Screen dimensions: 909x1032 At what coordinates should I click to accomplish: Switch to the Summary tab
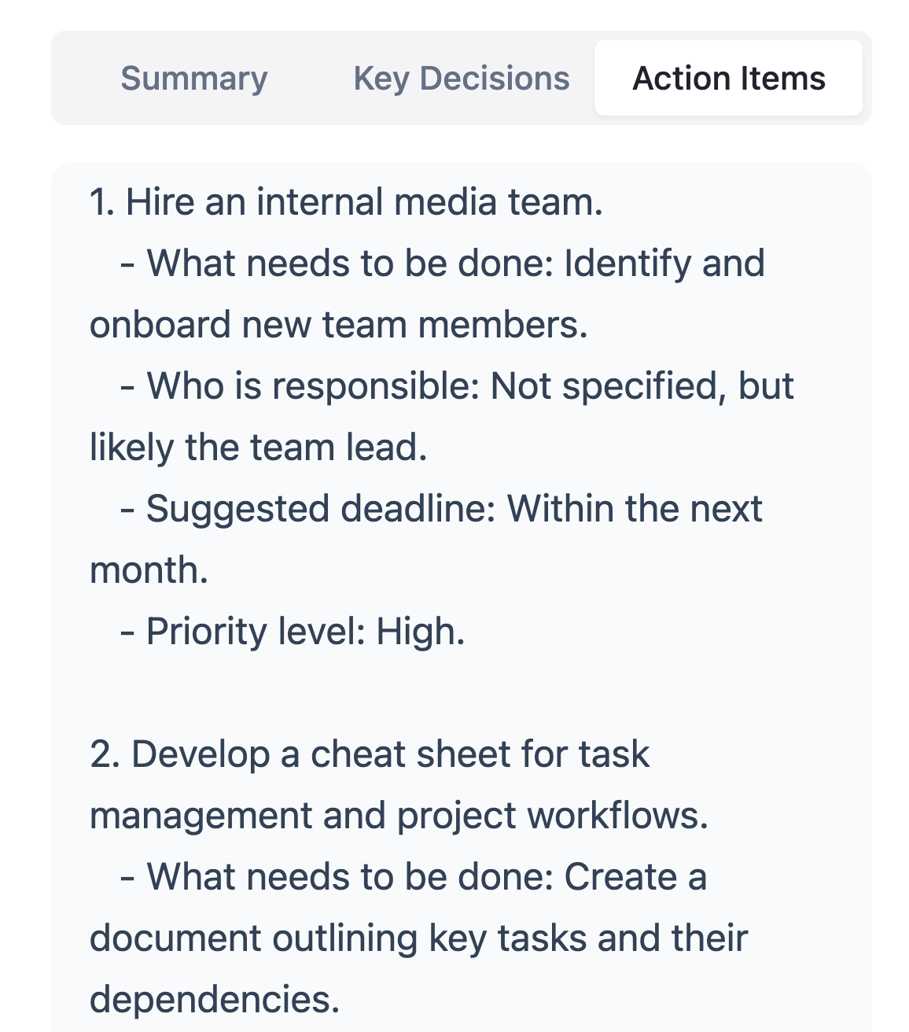(193, 79)
